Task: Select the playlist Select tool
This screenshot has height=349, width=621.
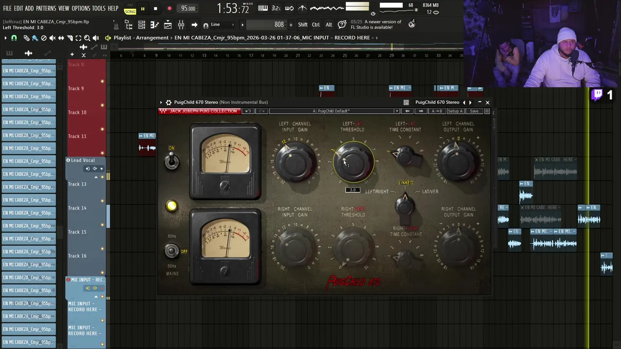Action: pyautogui.click(x=78, y=38)
